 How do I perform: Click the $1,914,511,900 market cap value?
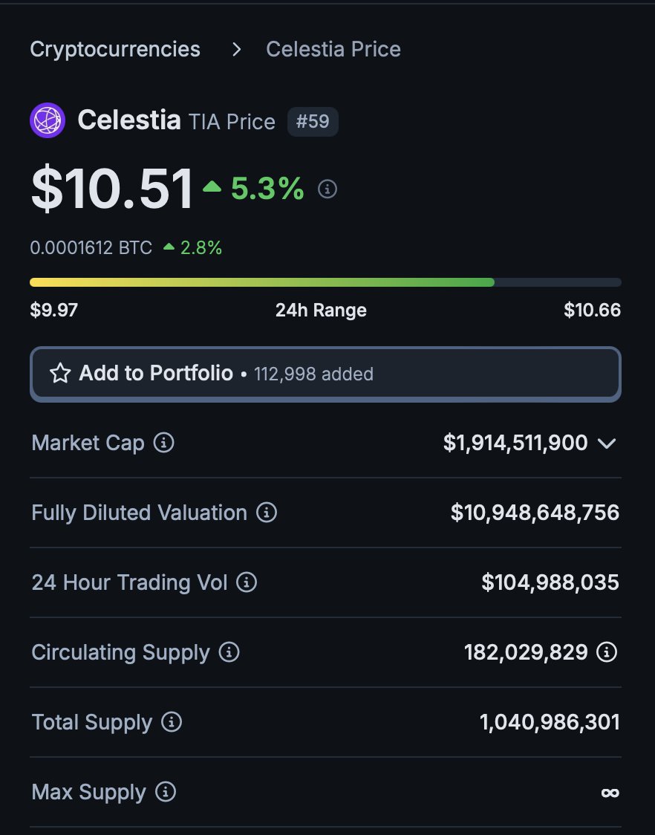pyautogui.click(x=515, y=444)
